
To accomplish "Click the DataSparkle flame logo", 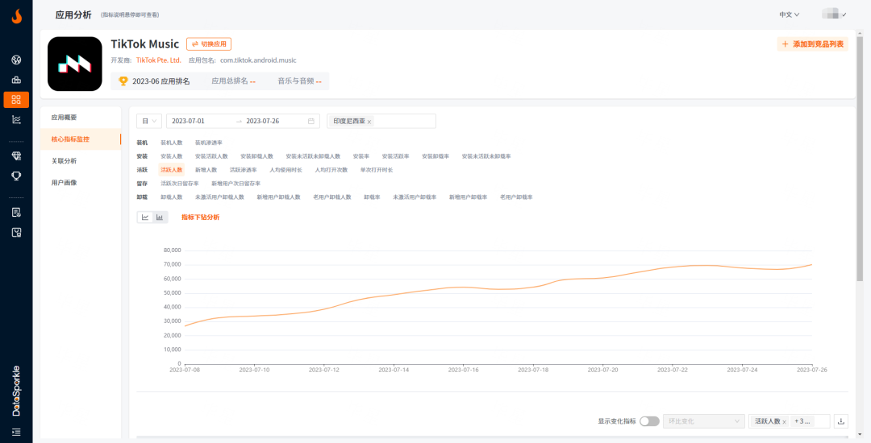I will click(16, 15).
